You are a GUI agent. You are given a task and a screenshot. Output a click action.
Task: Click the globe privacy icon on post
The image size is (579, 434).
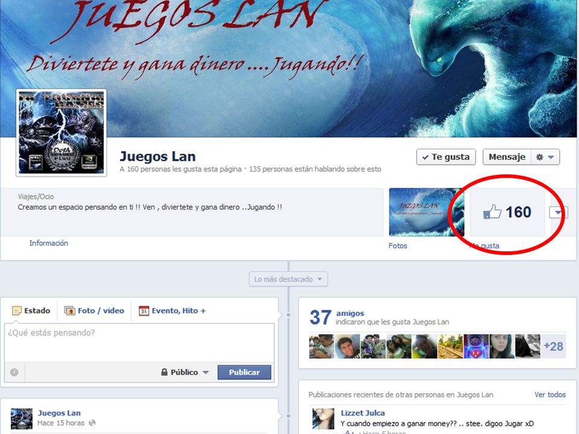(92, 423)
